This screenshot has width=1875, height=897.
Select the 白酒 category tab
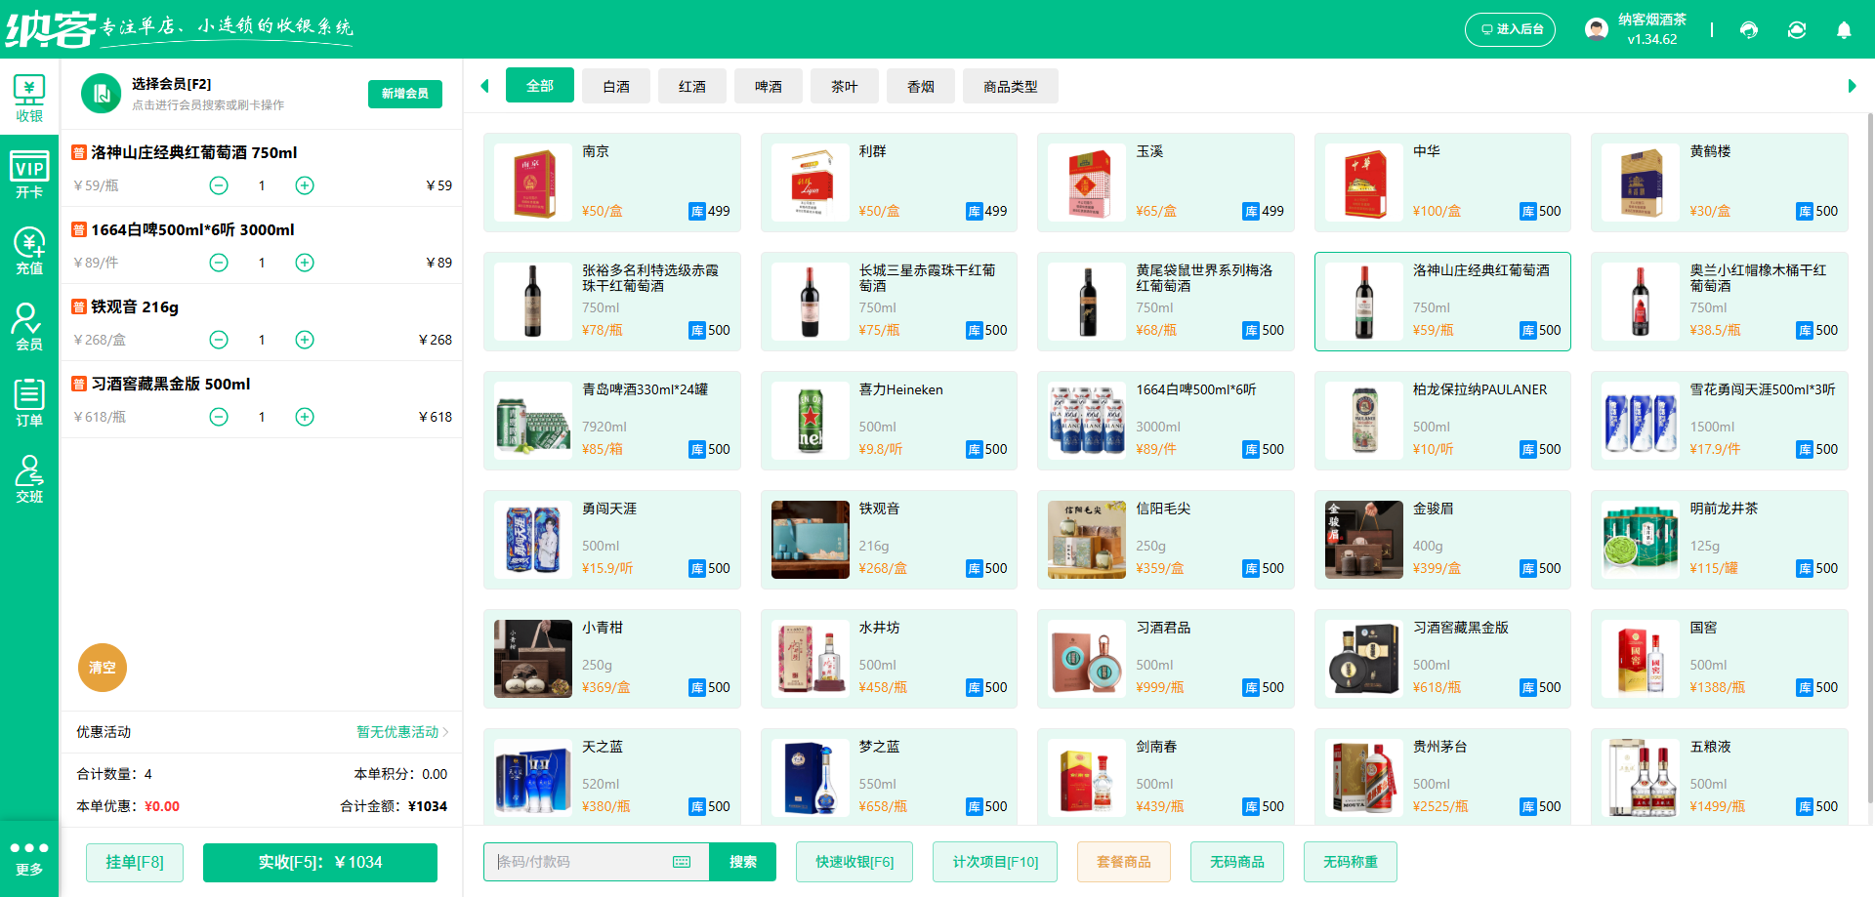[x=616, y=86]
